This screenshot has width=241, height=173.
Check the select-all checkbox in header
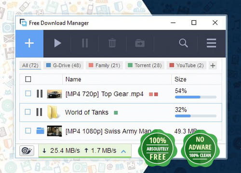click(28, 79)
